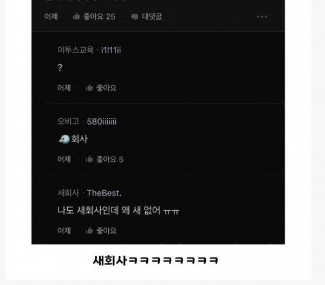The height and width of the screenshot is (285, 325).
Task: Open the 이투스교육 company name link
Action: click(75, 50)
